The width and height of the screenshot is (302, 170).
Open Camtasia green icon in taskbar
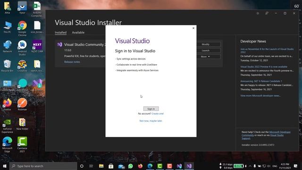click(x=159, y=166)
